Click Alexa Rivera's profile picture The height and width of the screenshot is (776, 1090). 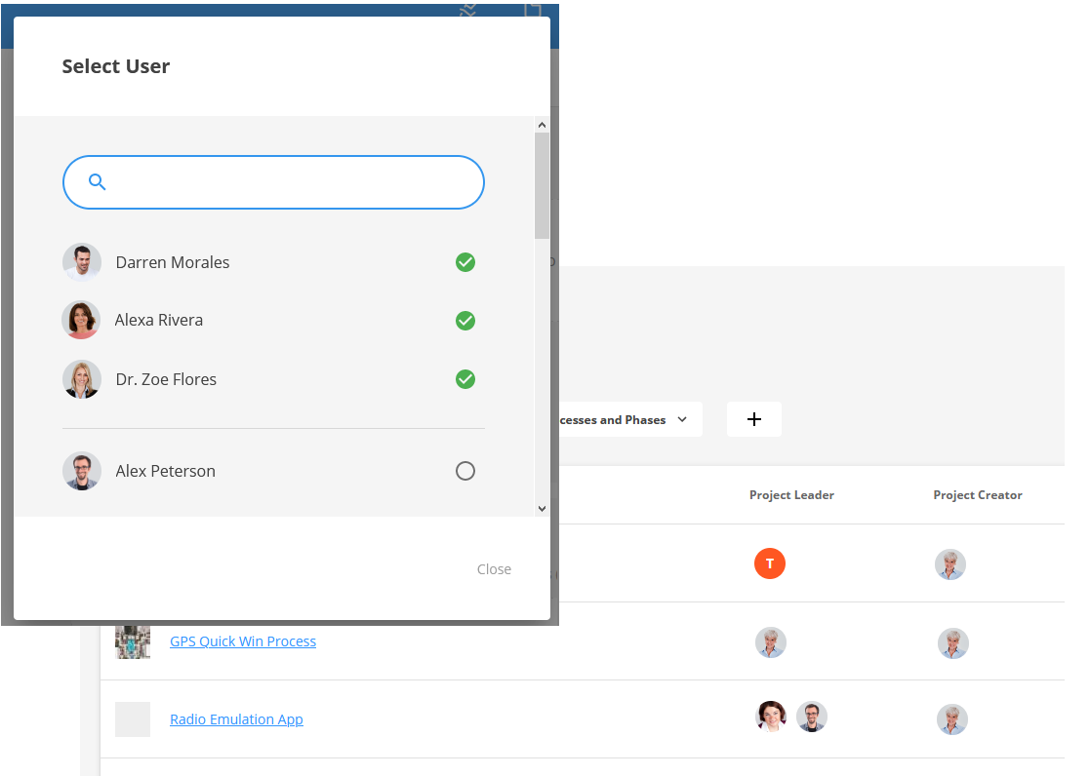81,320
